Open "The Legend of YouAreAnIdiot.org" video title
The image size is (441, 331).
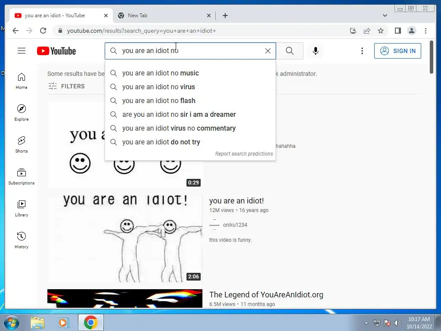tap(266, 295)
